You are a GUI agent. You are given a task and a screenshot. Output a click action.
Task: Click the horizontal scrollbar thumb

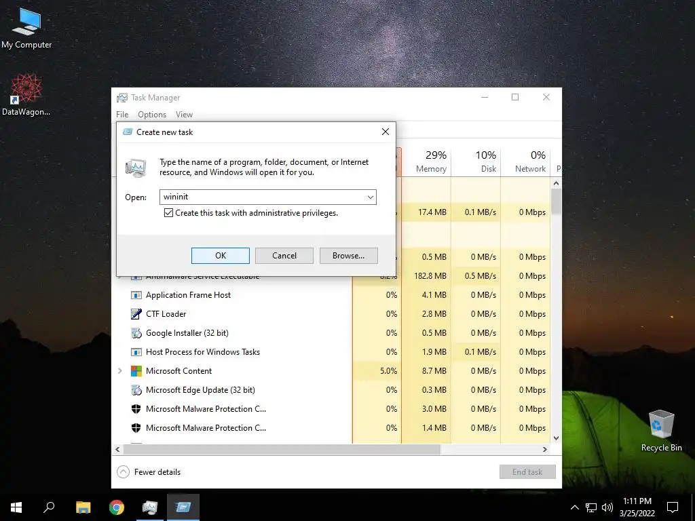(x=282, y=449)
